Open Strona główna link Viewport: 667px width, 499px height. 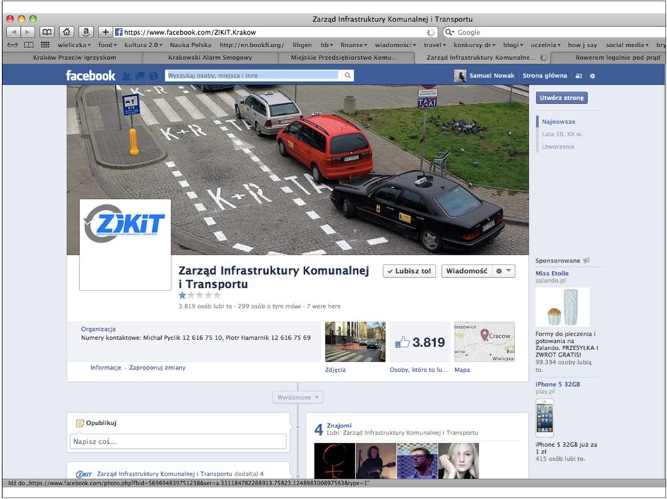(x=545, y=76)
